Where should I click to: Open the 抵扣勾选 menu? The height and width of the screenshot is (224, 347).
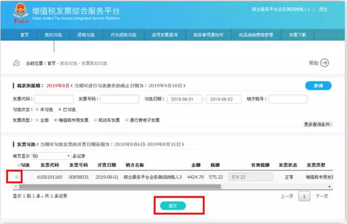pyautogui.click(x=53, y=35)
